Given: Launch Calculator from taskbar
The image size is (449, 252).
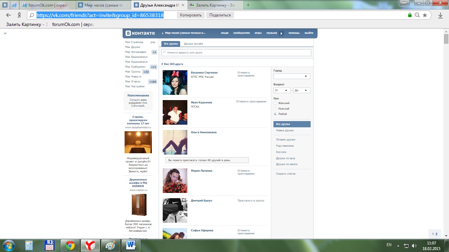Looking at the screenshot, I should pyautogui.click(x=29, y=245).
